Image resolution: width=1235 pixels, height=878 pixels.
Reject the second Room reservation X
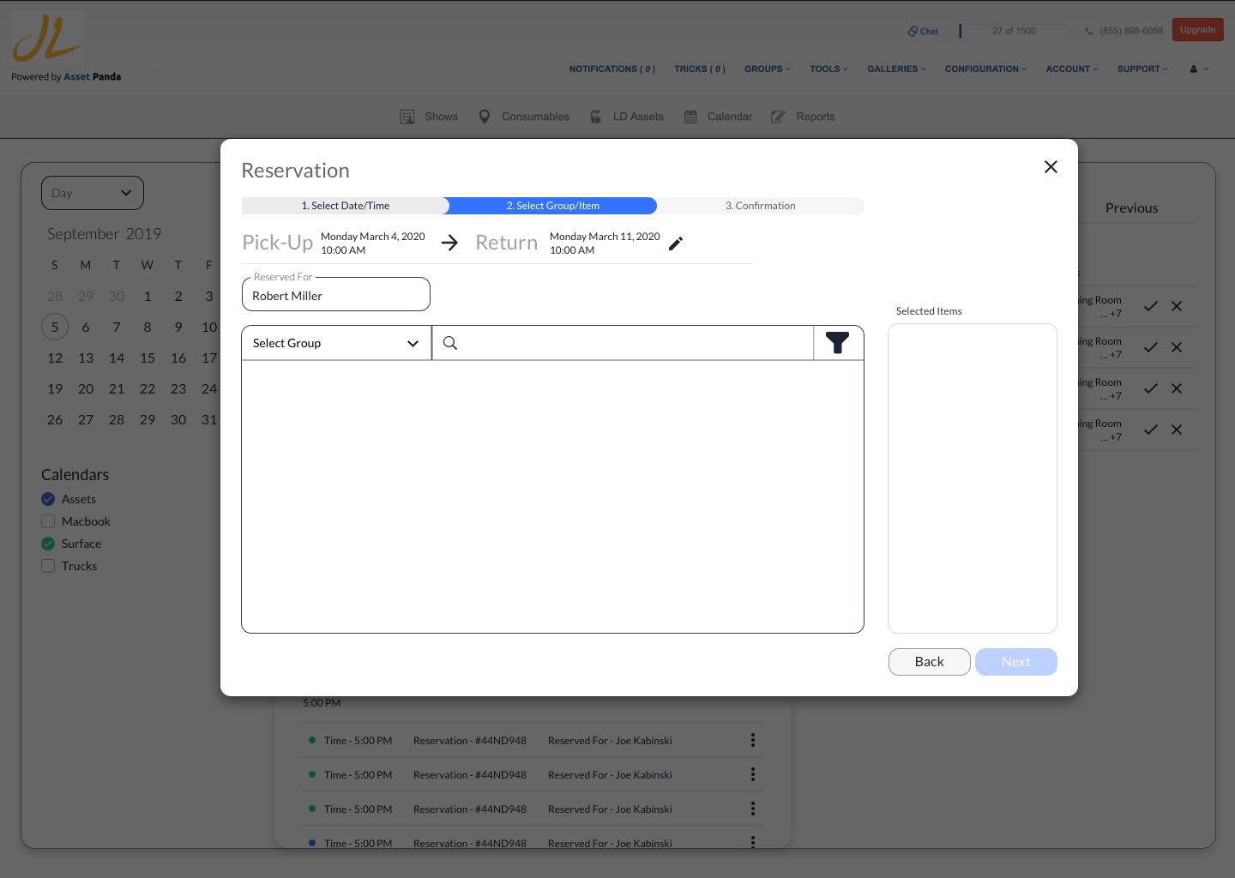1177,347
